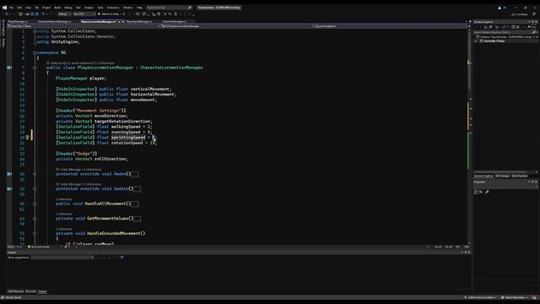Image resolution: width=540 pixels, height=304 pixels.
Task: Expand the HandleAllMovement() method fold
Action: click(35, 204)
